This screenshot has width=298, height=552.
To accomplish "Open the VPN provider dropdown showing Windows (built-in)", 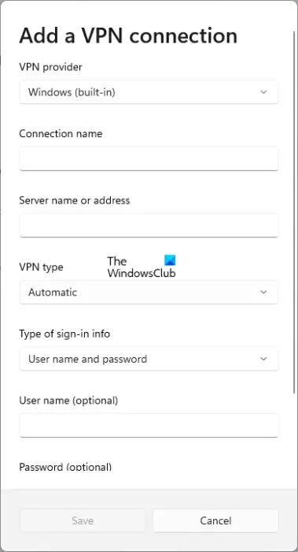I will [x=149, y=92].
